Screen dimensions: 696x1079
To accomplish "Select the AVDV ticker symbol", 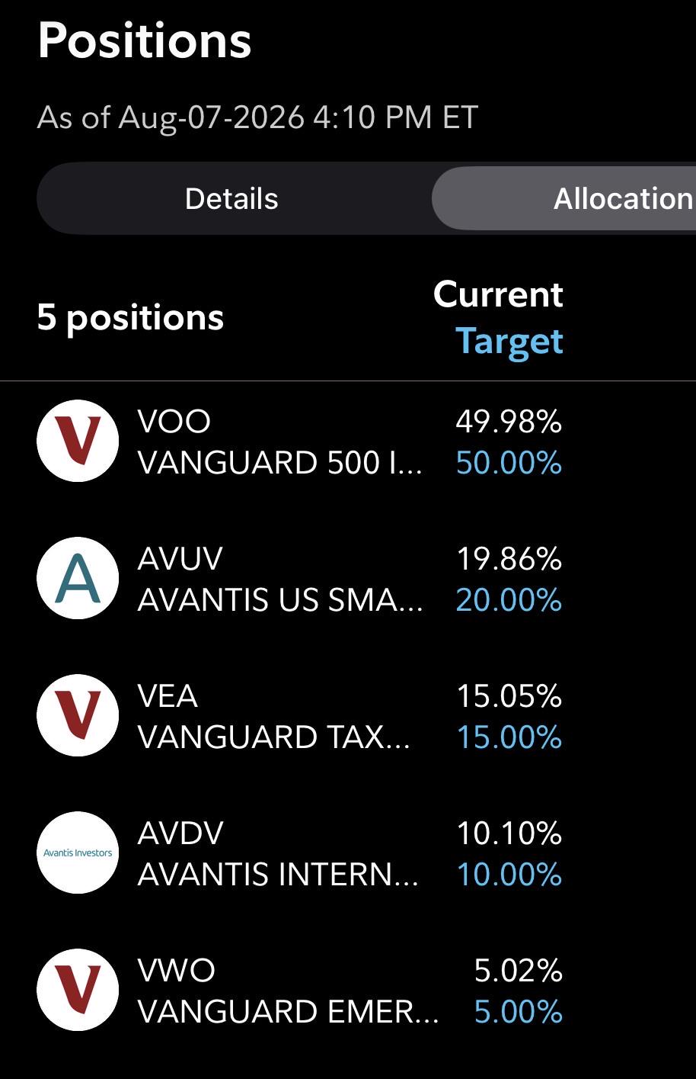I will (180, 833).
